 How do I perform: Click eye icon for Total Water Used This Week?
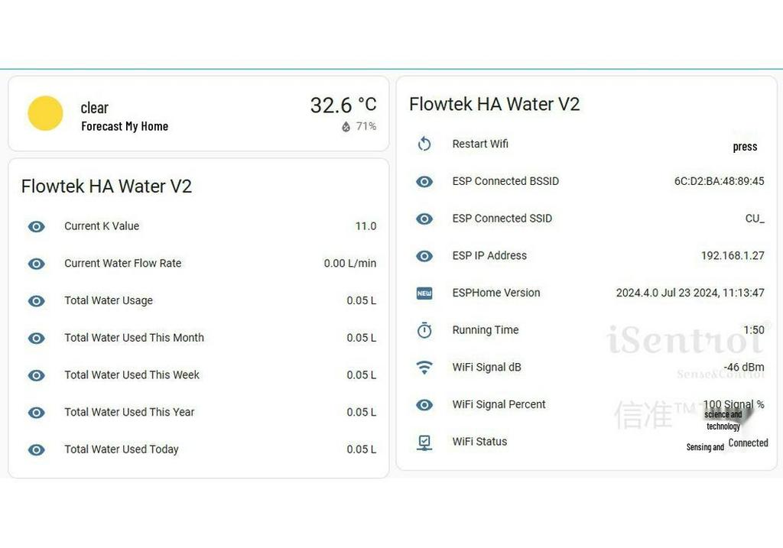click(37, 375)
